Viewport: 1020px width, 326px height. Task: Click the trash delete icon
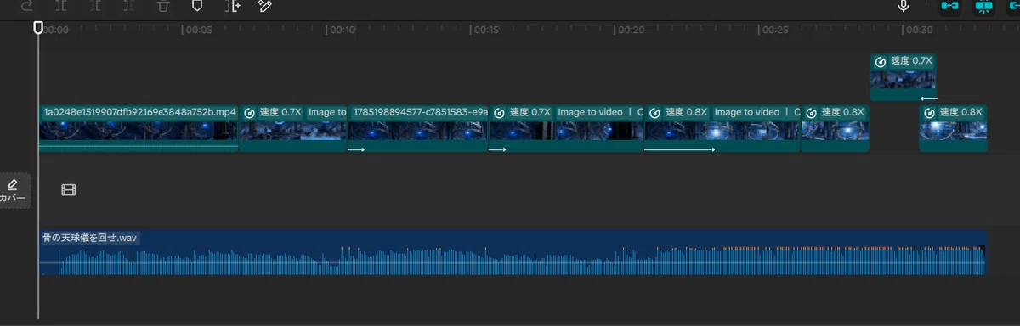(162, 6)
